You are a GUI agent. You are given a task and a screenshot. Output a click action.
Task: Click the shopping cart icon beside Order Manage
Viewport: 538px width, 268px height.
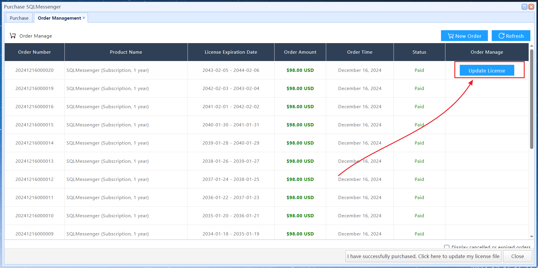tap(13, 35)
